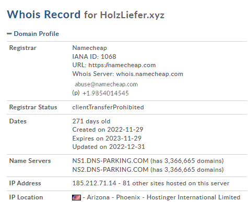Click the 271 days old text
Screen dimensions: 248x202
tap(91, 121)
